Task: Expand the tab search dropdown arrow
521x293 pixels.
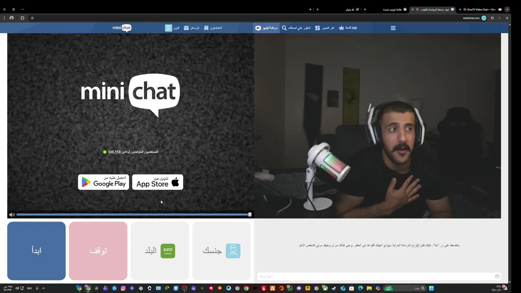Action: click(507, 9)
